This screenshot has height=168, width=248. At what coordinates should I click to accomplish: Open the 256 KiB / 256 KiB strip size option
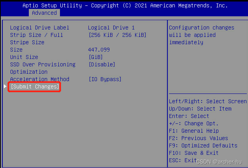click(117, 35)
